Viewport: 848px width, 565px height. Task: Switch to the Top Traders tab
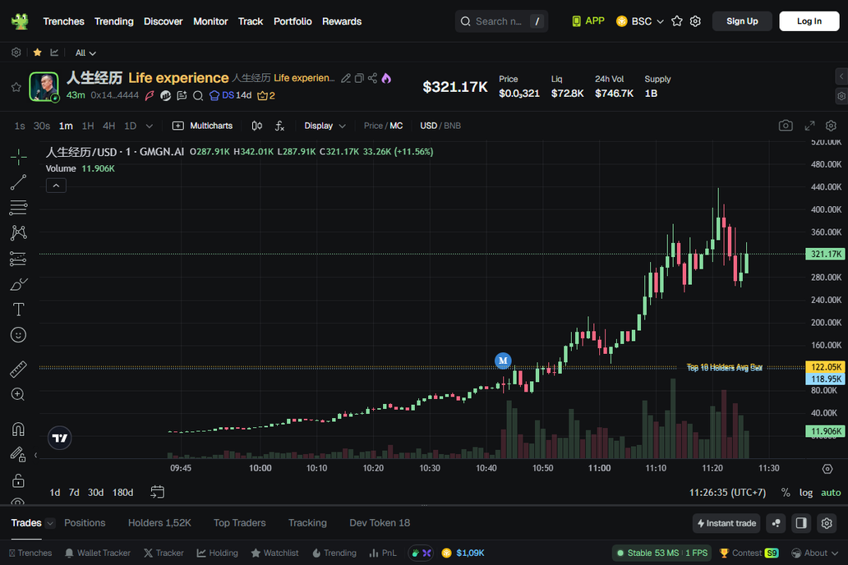coord(239,523)
